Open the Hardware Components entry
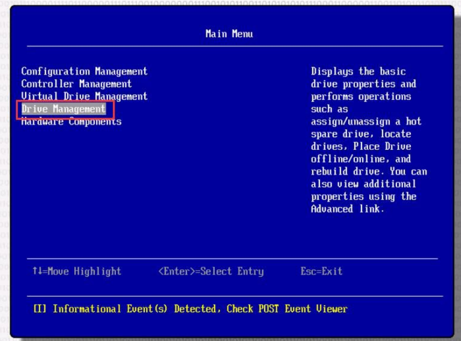Image resolution: width=461 pixels, height=341 pixels. 71,122
